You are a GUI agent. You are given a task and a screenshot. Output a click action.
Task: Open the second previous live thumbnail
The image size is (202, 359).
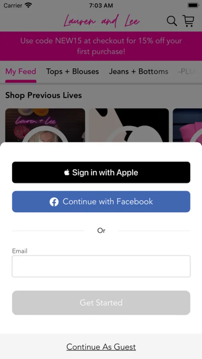click(129, 126)
